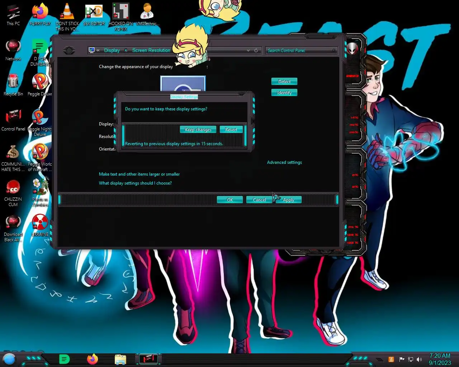Click the Start orb on the taskbar

pos(9,359)
